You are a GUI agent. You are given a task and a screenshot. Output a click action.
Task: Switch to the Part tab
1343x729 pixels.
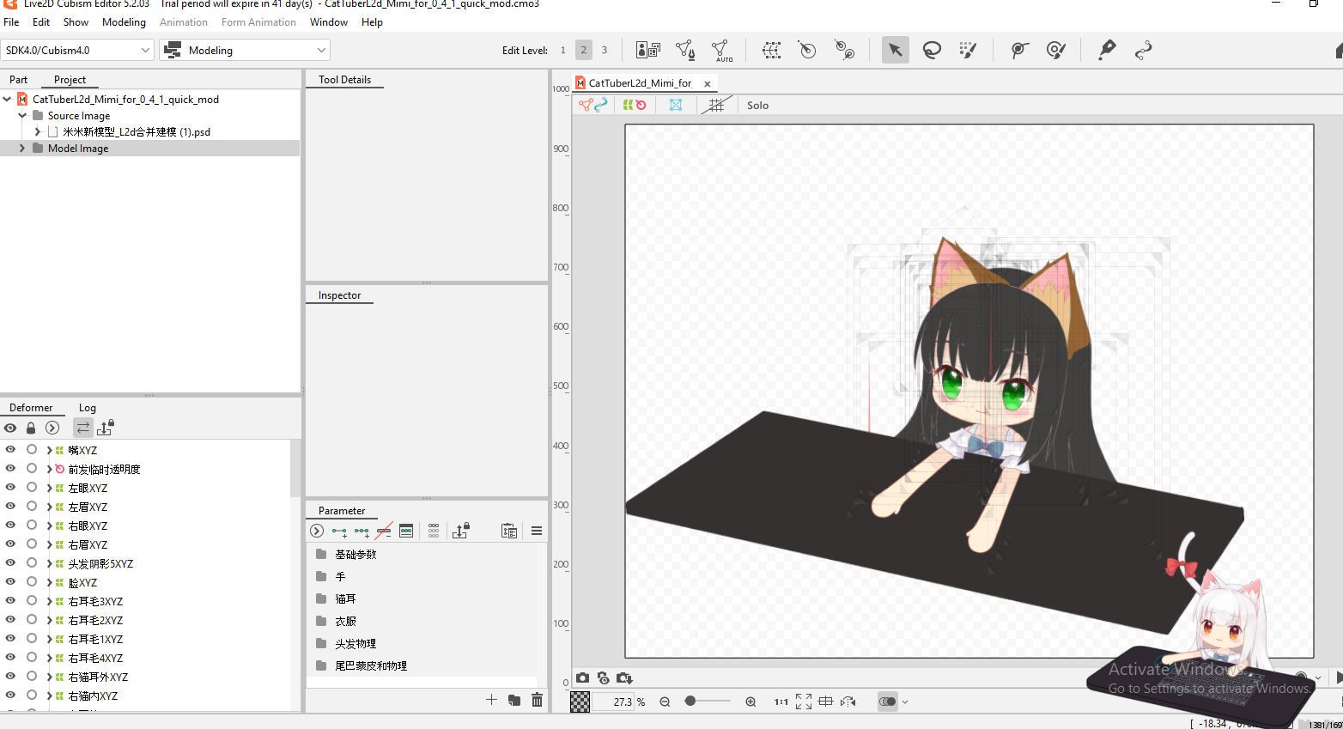pos(18,80)
